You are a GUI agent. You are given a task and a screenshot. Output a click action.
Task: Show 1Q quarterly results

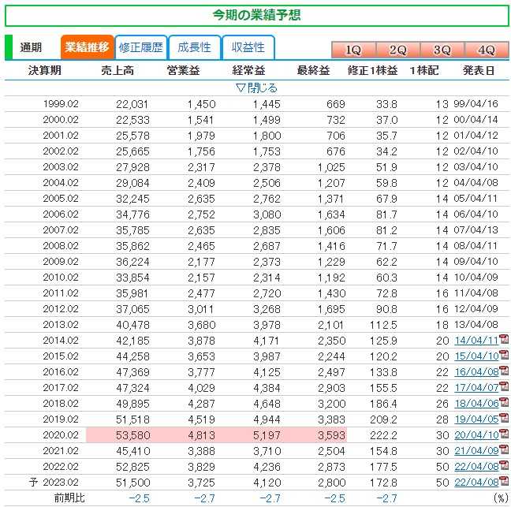[353, 50]
